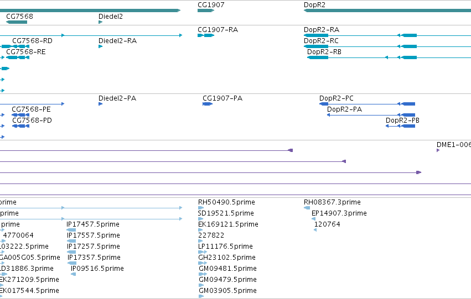Click the DME1-006 purple arrow glyph
The image size is (471, 299).
point(438,150)
